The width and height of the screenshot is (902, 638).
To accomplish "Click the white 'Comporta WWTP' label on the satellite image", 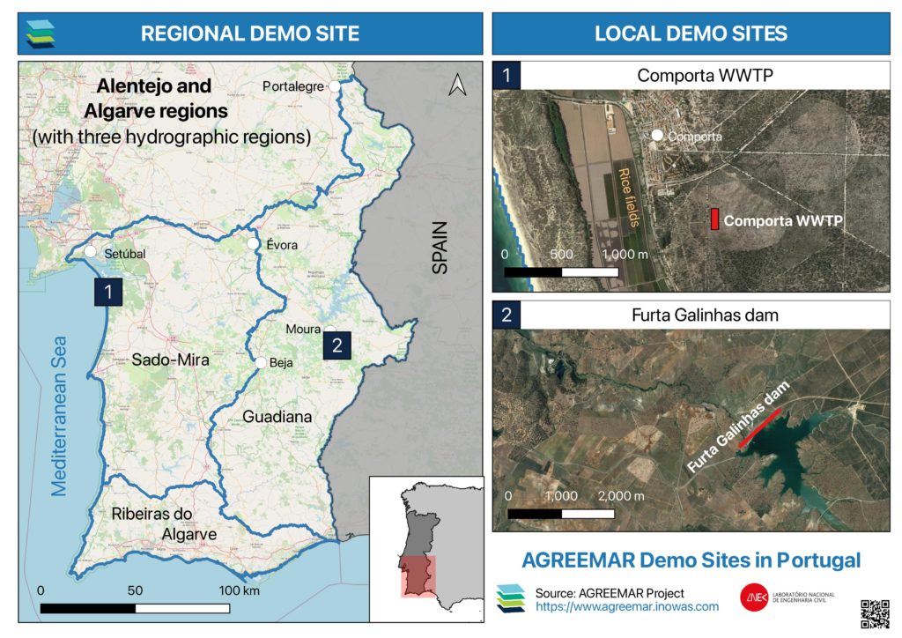I will [783, 221].
